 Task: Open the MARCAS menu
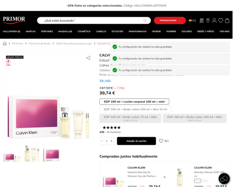click(31, 31)
